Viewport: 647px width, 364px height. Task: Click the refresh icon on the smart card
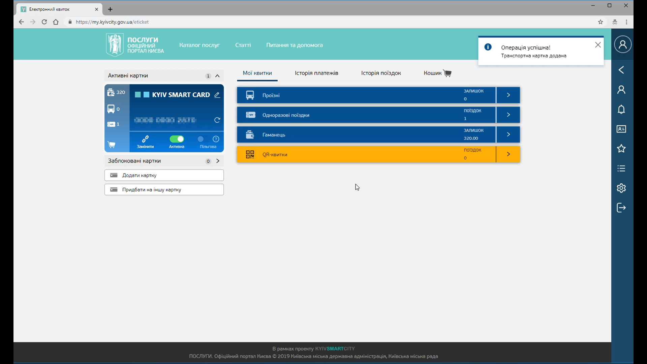click(x=217, y=120)
